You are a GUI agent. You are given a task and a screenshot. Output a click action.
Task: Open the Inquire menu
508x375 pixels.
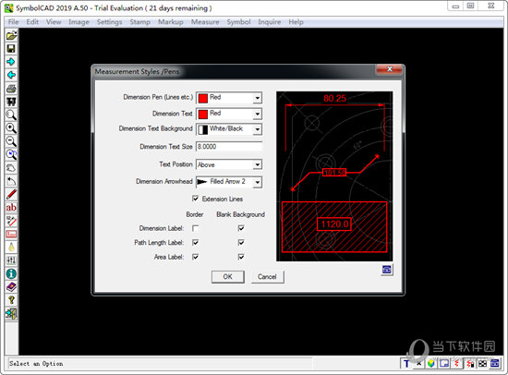269,22
